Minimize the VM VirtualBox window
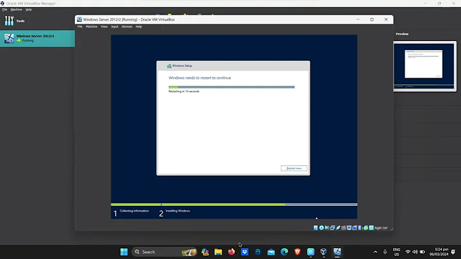The image size is (461, 259). 358,19
